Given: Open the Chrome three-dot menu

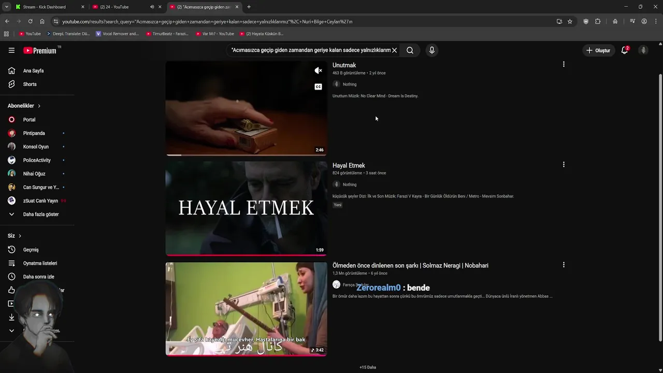Looking at the screenshot, I should click(655, 21).
